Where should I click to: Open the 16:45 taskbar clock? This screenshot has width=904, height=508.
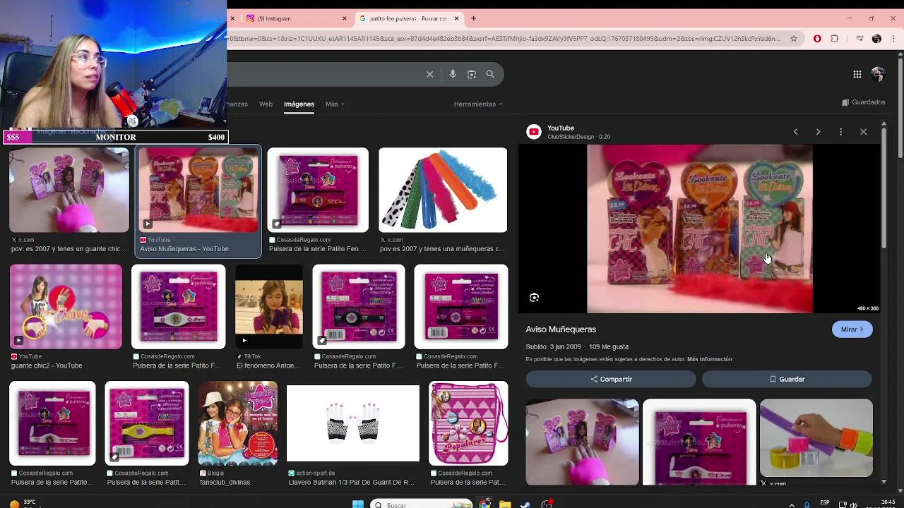[888, 503]
